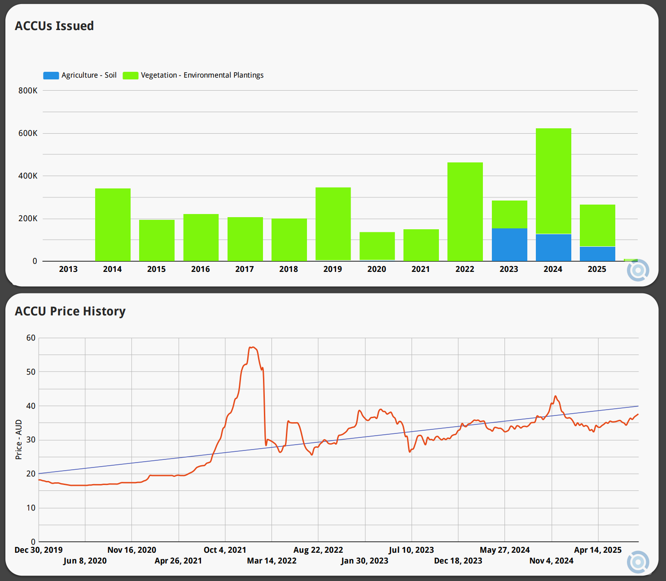This screenshot has width=666, height=581.
Task: Click the 2022 x-axis label
Action: tap(465, 269)
